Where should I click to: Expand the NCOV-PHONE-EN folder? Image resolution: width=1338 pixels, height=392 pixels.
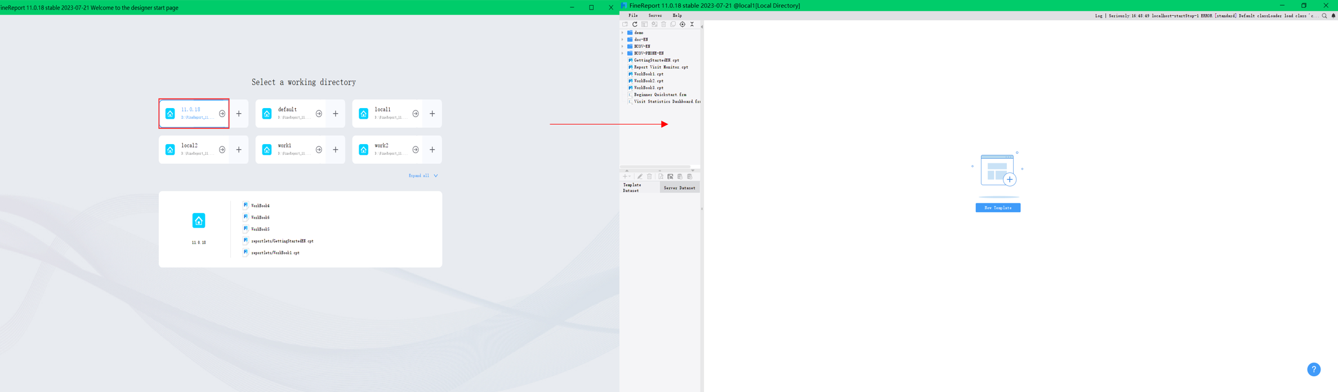[623, 53]
